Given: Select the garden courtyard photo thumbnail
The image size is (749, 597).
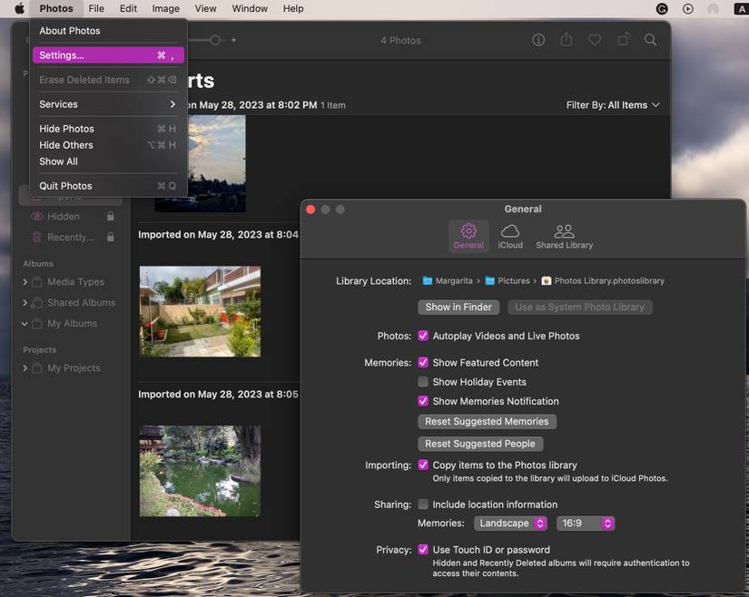Looking at the screenshot, I should 200,311.
